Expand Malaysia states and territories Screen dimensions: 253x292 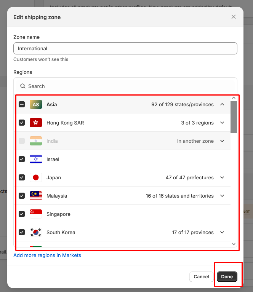coord(222,196)
